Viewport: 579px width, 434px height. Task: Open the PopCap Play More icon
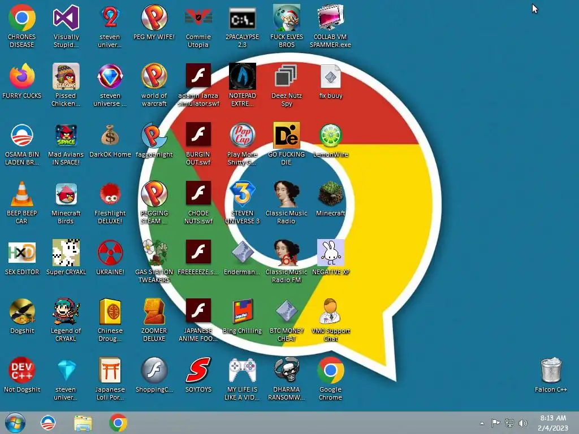(x=242, y=135)
